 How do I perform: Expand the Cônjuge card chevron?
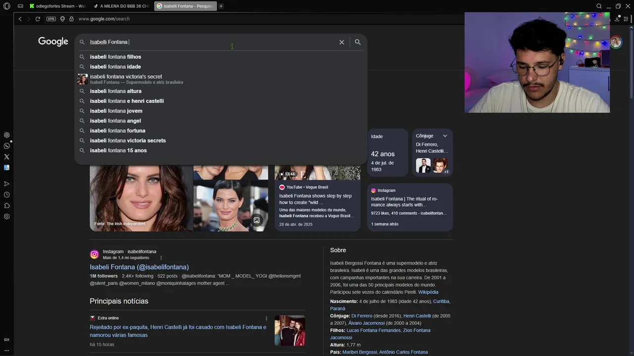point(445,136)
